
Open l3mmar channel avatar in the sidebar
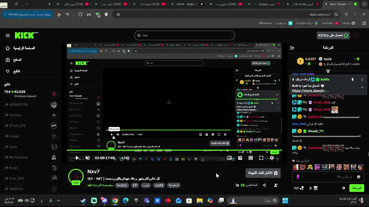click(54, 115)
